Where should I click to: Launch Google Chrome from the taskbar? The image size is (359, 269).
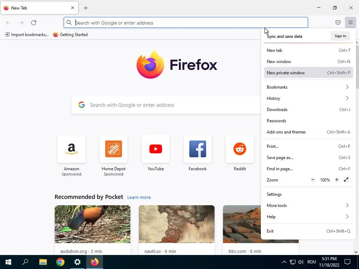60,262
